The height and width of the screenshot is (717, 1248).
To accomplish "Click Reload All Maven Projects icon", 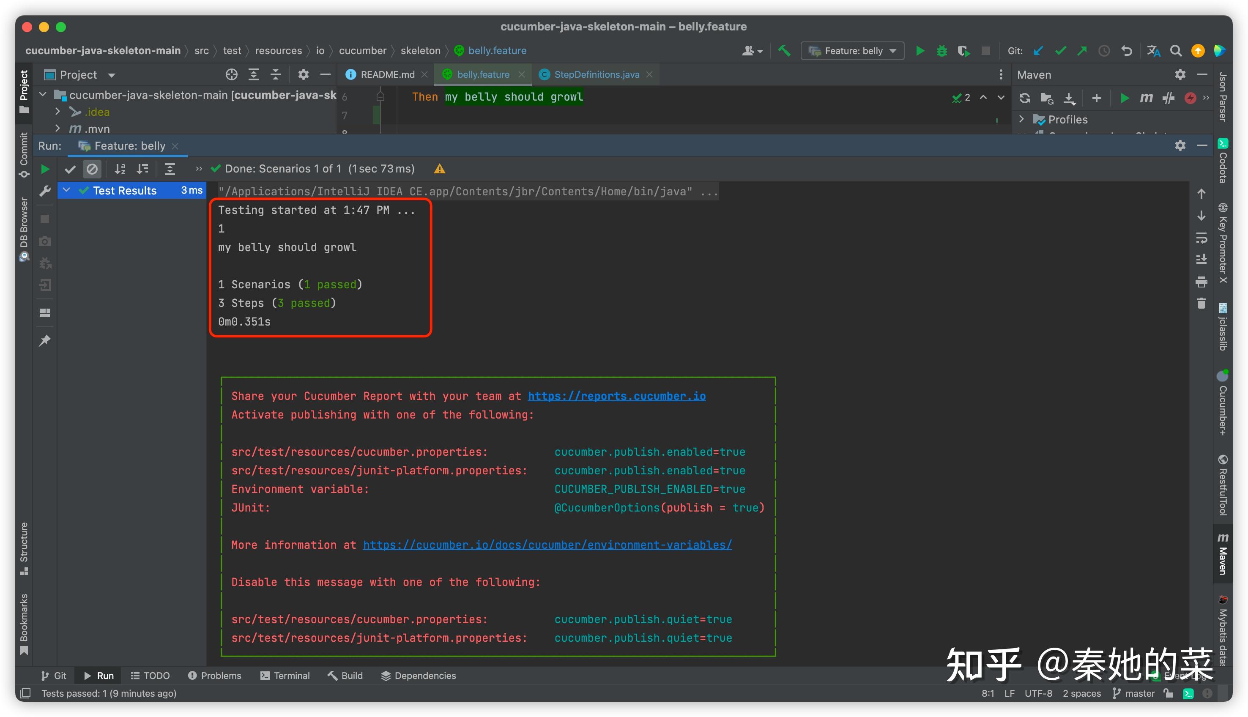I will (x=1024, y=98).
